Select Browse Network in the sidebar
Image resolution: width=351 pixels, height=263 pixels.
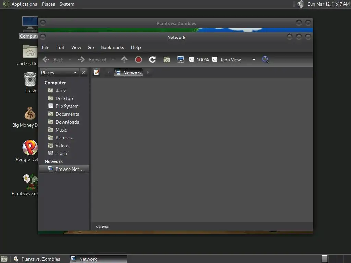[64, 169]
